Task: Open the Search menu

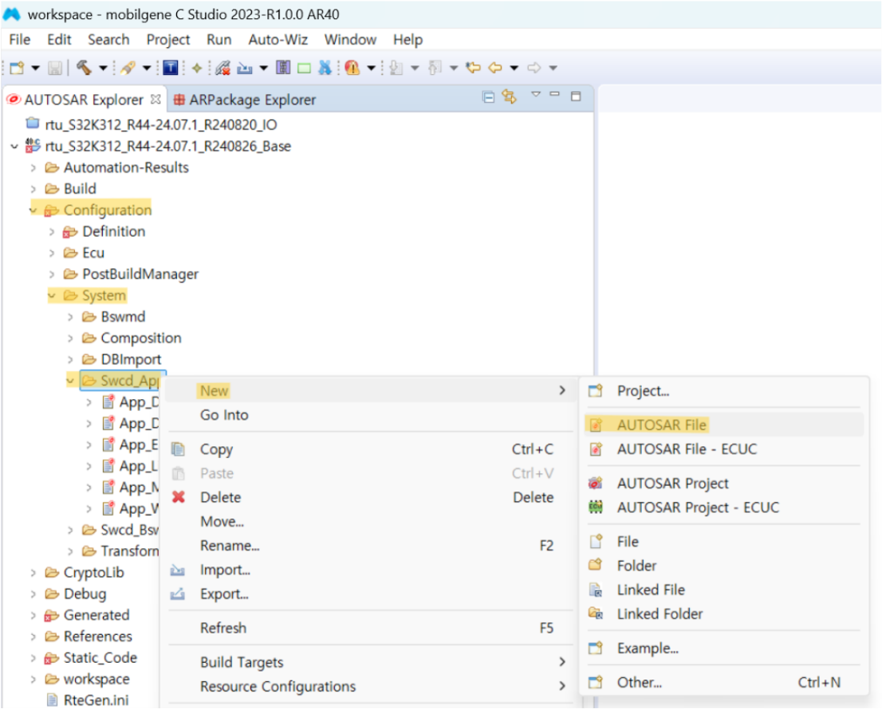Action: tap(108, 40)
